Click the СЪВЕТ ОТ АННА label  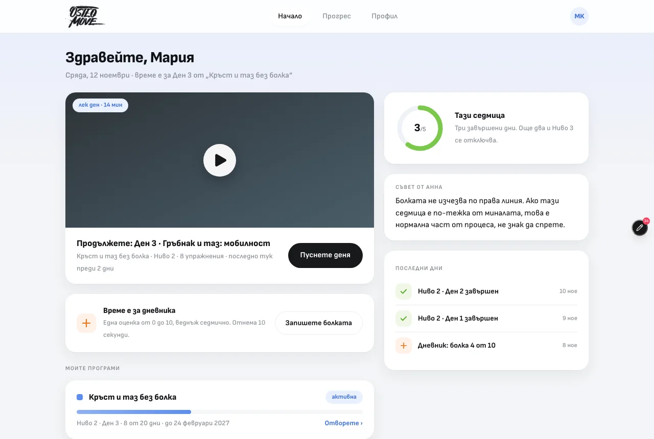[x=419, y=187]
